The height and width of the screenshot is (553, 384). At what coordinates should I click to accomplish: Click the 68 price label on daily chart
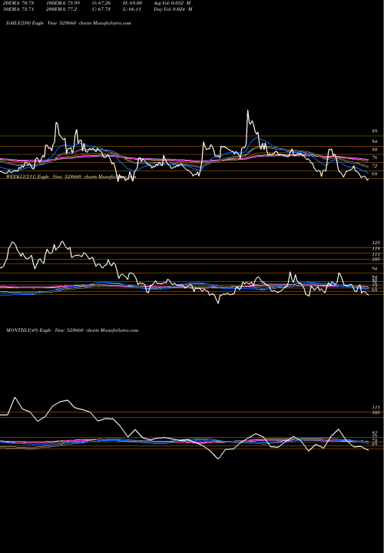(375, 174)
